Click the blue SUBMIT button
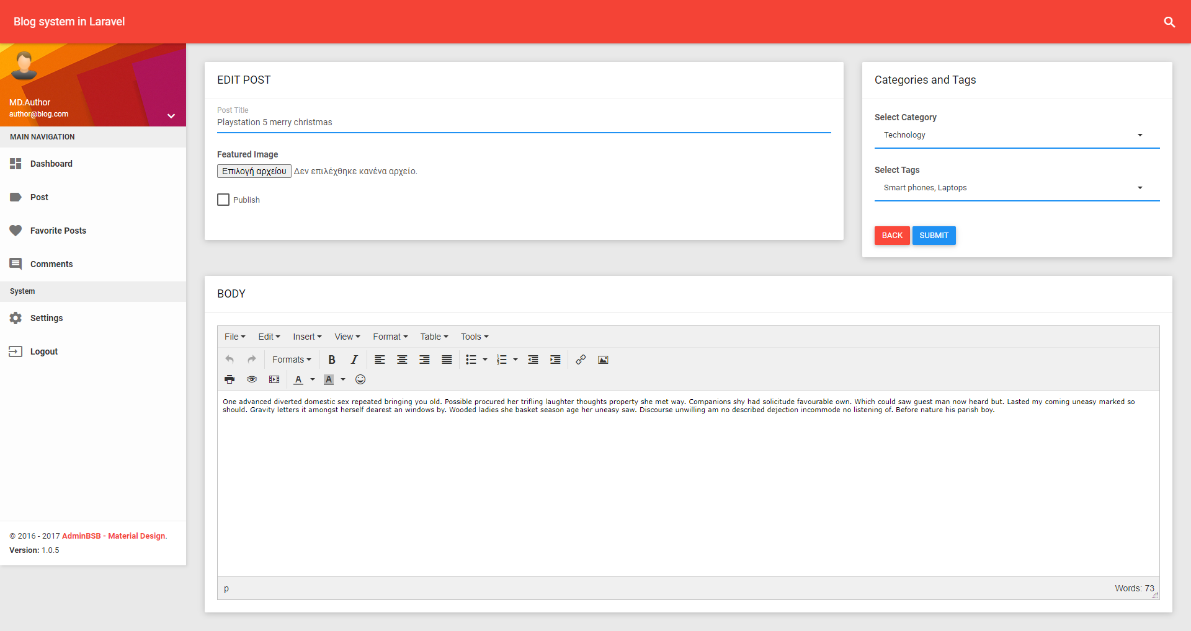This screenshot has width=1191, height=631. pyautogui.click(x=934, y=236)
